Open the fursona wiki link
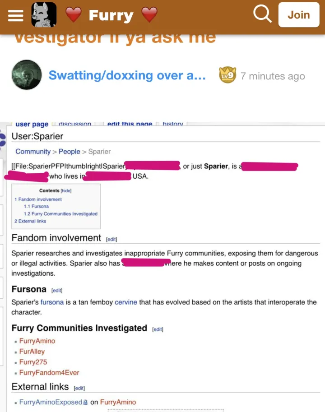Image resolution: width=325 pixels, height=412 pixels. click(52, 302)
